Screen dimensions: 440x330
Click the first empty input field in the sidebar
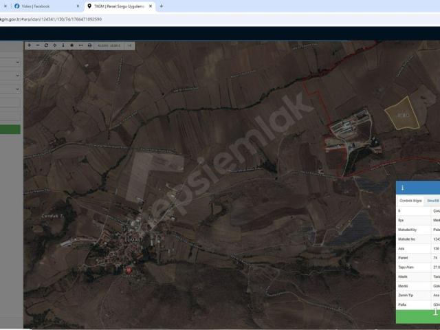point(10,102)
